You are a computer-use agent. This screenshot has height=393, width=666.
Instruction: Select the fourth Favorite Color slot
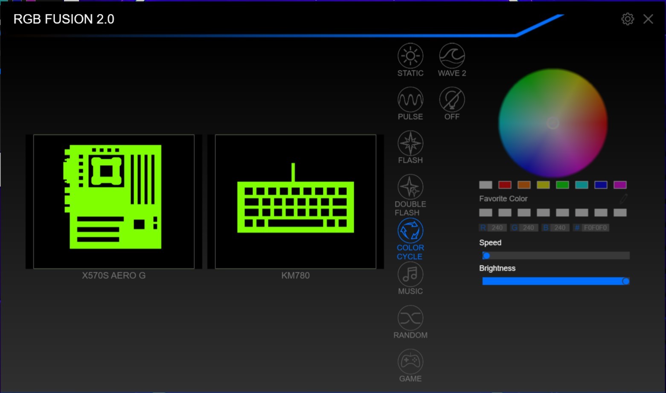pyautogui.click(x=543, y=213)
